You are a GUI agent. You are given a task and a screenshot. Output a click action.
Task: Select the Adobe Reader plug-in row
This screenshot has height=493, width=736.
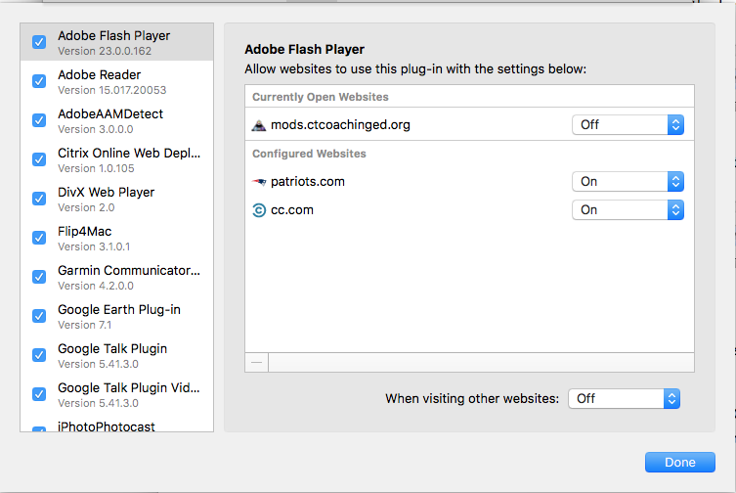pyautogui.click(x=117, y=82)
